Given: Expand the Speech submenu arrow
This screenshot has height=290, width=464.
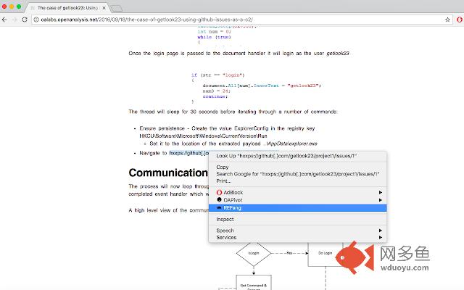Looking at the screenshot, I should tap(380, 231).
